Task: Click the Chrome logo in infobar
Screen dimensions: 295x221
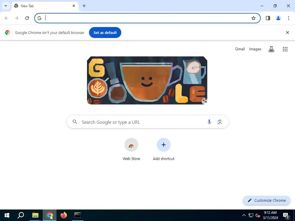Action: (x=7, y=33)
